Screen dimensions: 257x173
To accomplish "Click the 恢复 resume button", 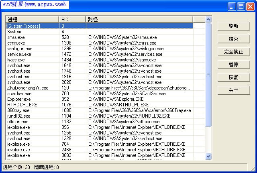I will tap(234, 77).
